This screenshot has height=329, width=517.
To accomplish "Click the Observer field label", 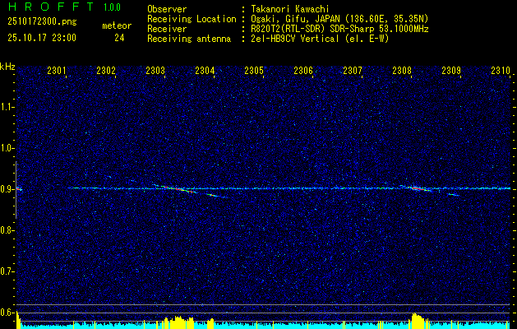I will coord(167,10).
